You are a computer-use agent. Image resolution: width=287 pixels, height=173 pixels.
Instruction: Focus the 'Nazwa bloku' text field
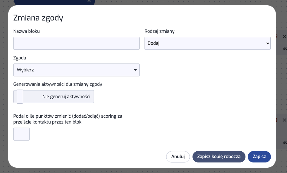click(x=76, y=43)
